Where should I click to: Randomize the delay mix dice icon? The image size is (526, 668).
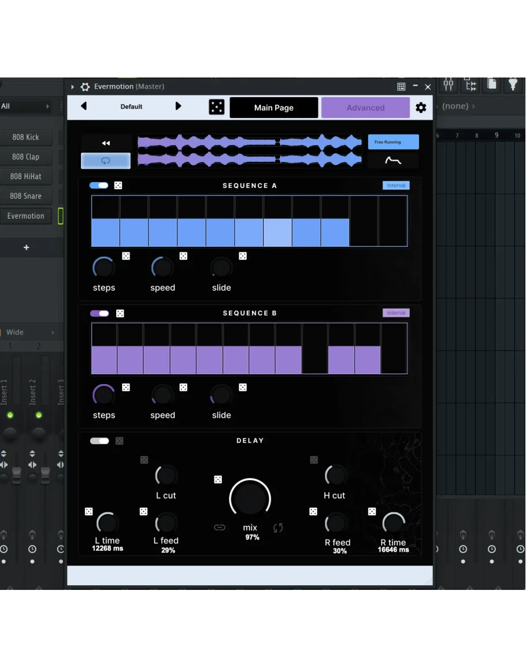(x=218, y=479)
